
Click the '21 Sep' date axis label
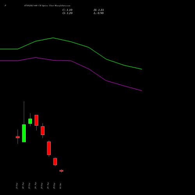[x=17, y=186]
